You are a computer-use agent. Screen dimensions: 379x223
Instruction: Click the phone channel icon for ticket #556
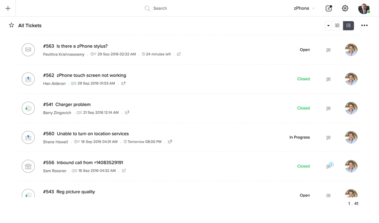28,166
